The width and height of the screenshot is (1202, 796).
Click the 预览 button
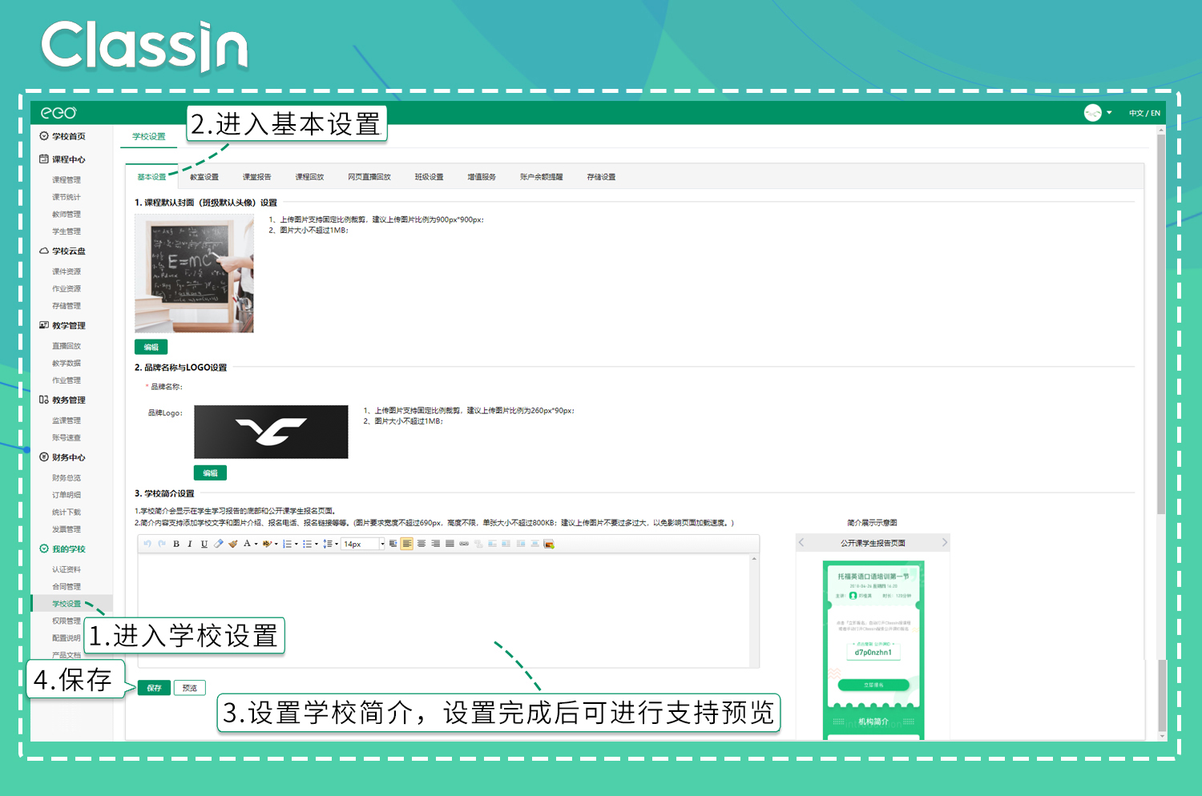(x=190, y=688)
